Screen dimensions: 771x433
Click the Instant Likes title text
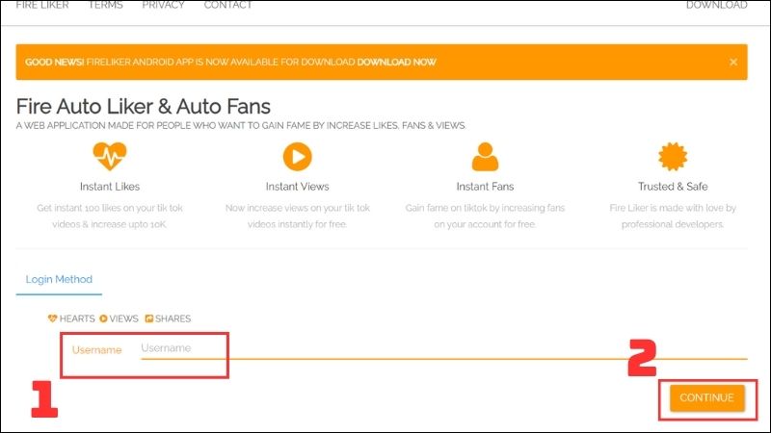pyautogui.click(x=110, y=187)
